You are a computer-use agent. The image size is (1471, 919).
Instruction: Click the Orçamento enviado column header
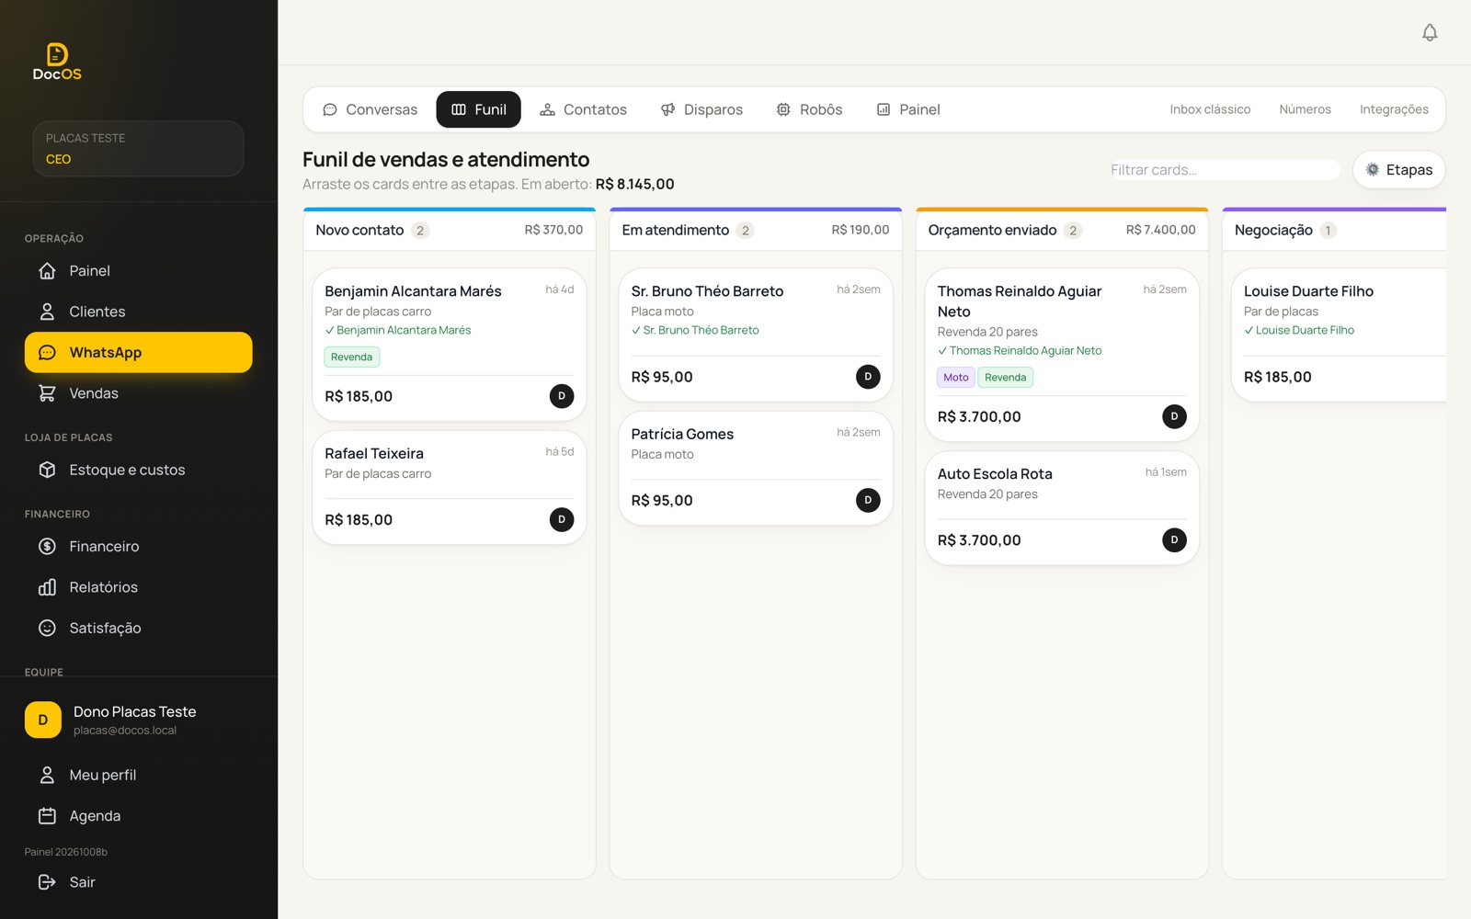pyautogui.click(x=1062, y=231)
